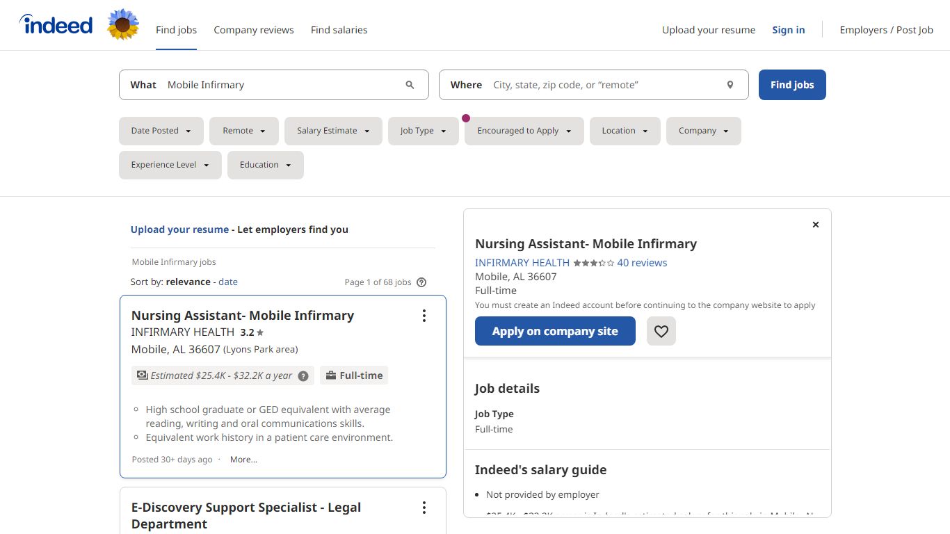Click Posted 30+ days ago text
The image size is (950, 534).
pos(172,460)
